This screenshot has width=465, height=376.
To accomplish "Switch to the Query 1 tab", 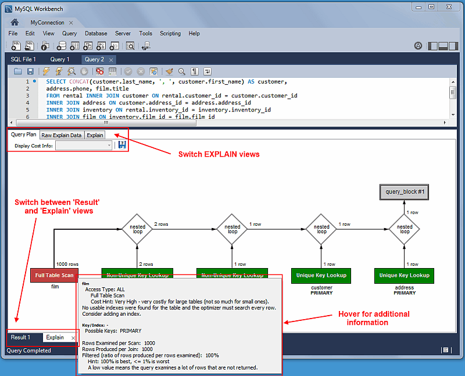I will pyautogui.click(x=60, y=59).
